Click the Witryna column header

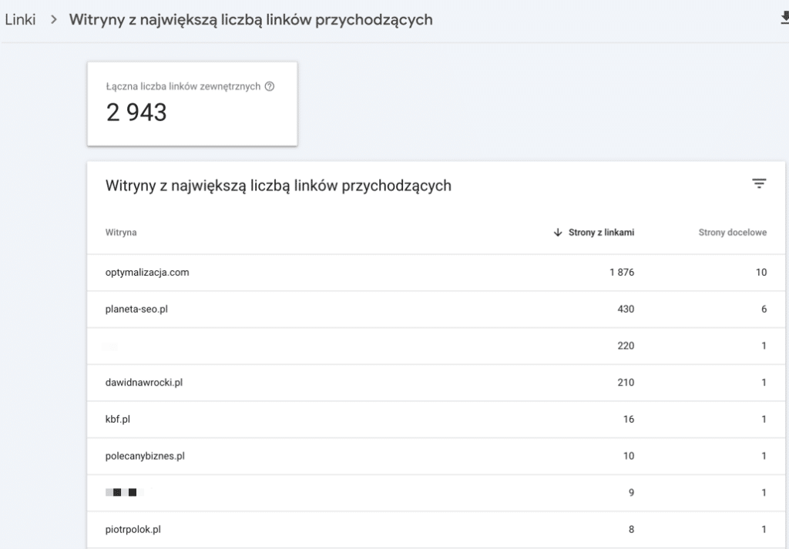pos(121,233)
